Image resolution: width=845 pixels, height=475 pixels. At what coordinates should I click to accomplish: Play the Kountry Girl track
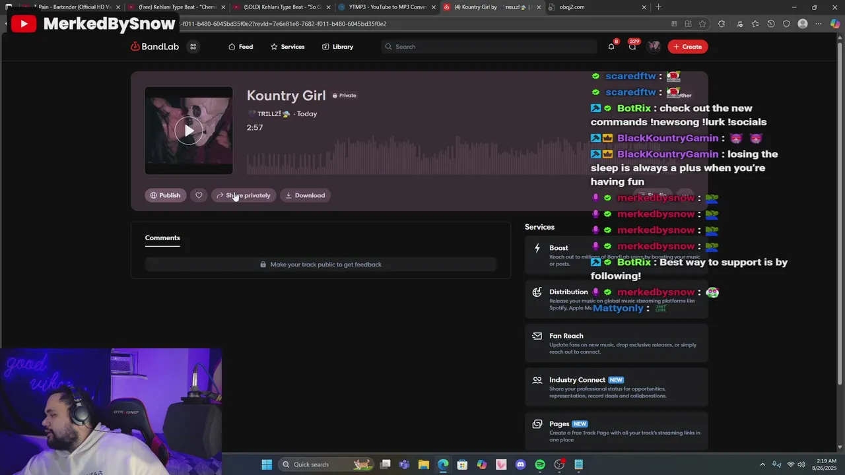coord(189,131)
